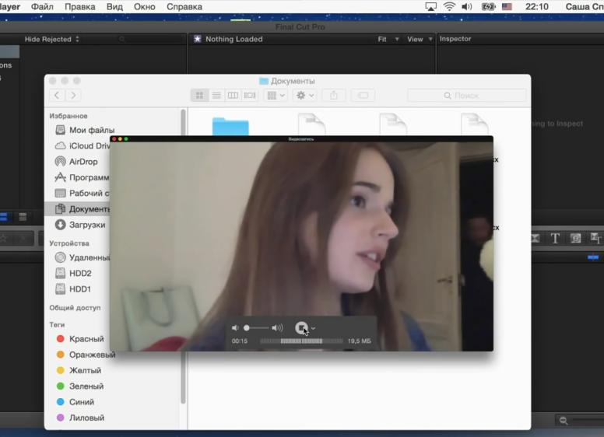604x437 pixels.
Task: Switch Finder to column view
Action: (233, 96)
